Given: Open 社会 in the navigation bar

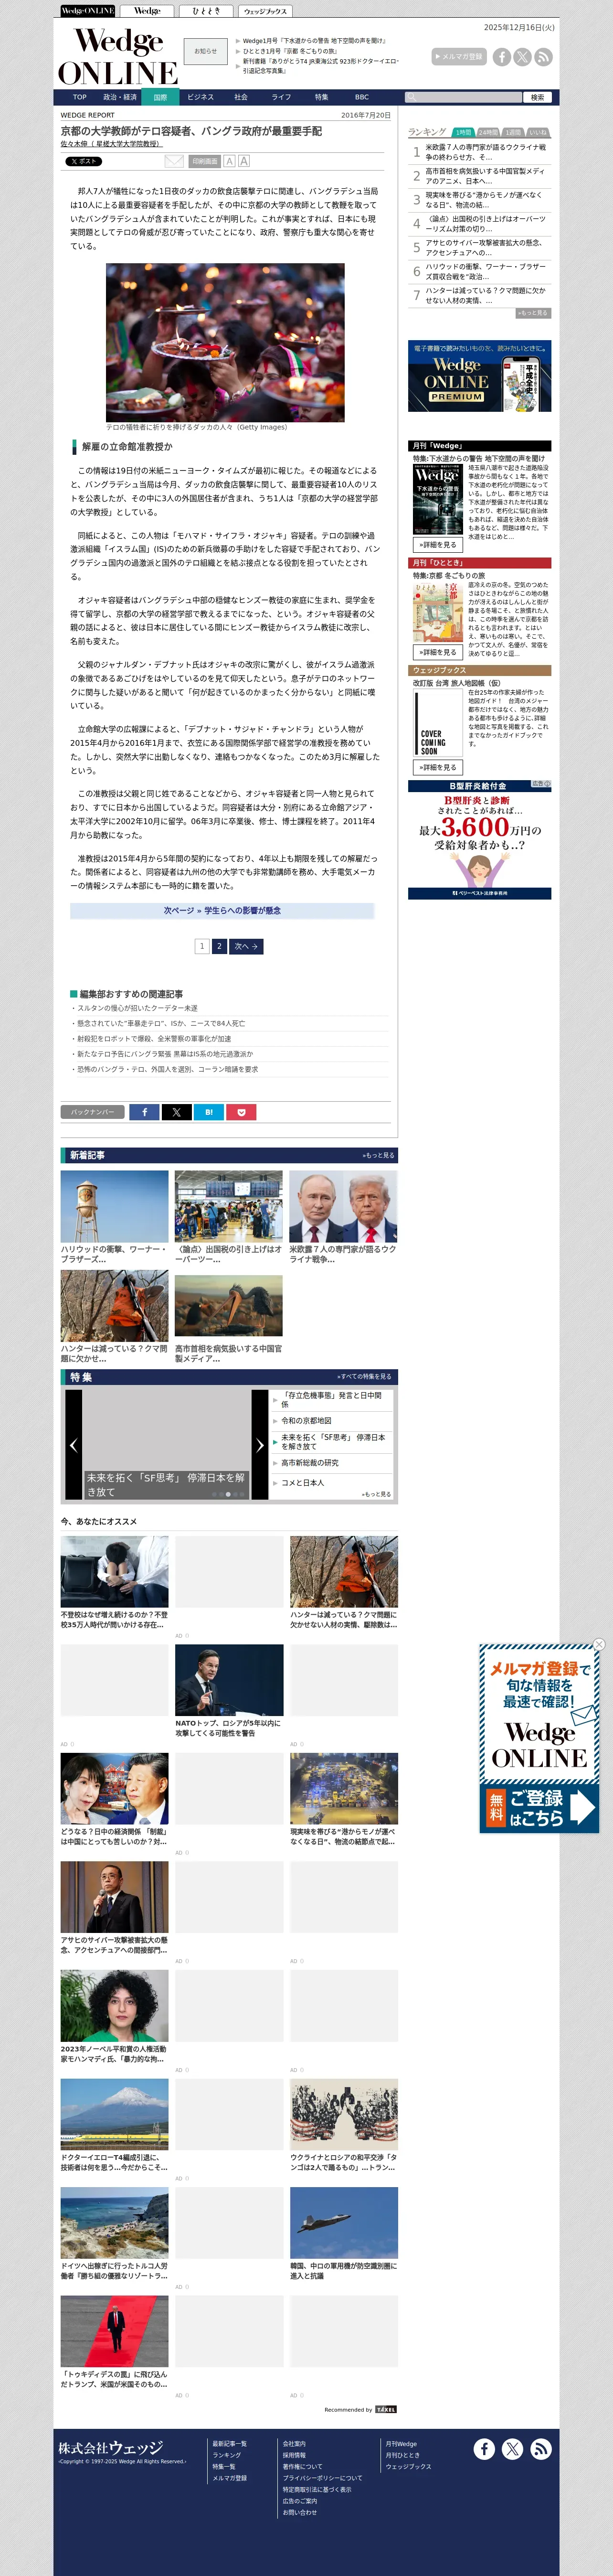Looking at the screenshot, I should coord(241,97).
